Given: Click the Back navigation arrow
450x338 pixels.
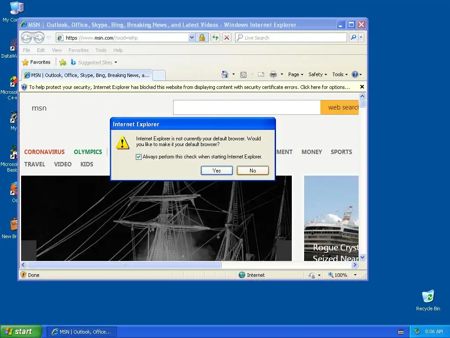Looking at the screenshot, I should [27, 37].
